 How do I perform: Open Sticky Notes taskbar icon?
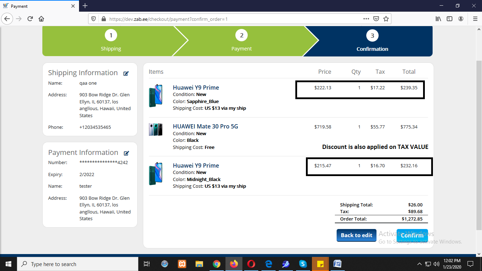320,264
